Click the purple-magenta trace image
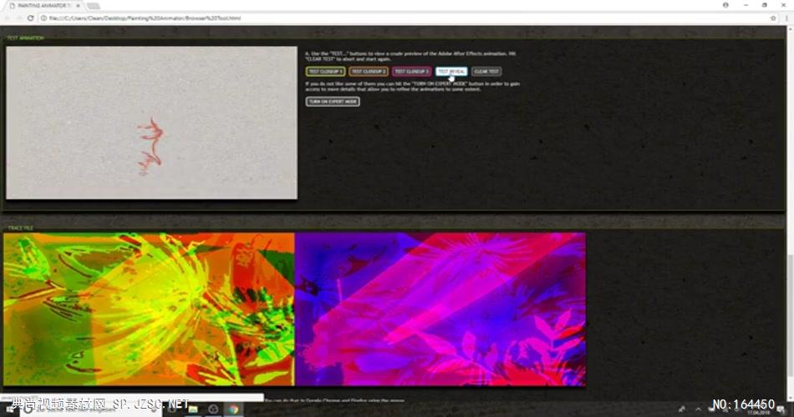794x417 pixels. point(440,309)
